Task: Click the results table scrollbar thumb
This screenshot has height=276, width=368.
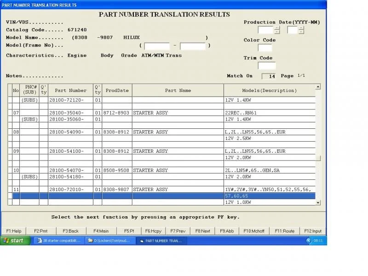Action: click(x=318, y=158)
